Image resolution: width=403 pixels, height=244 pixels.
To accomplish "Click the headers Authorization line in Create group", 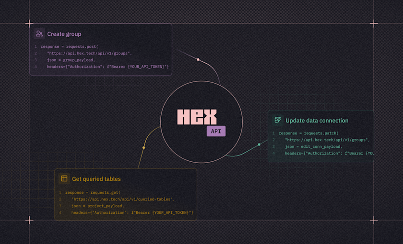I will point(107,67).
